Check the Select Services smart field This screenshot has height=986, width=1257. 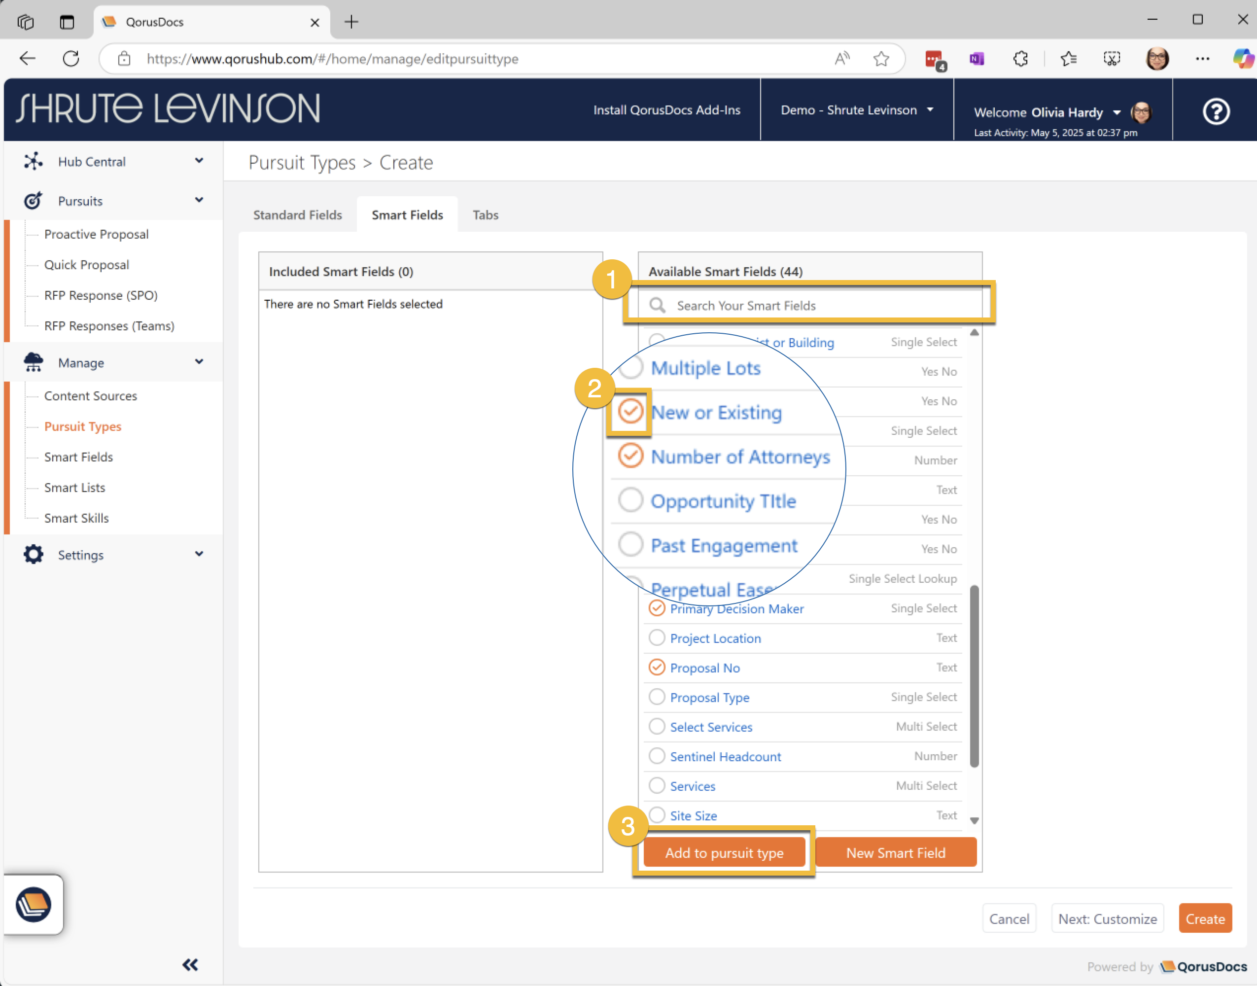coord(657,726)
